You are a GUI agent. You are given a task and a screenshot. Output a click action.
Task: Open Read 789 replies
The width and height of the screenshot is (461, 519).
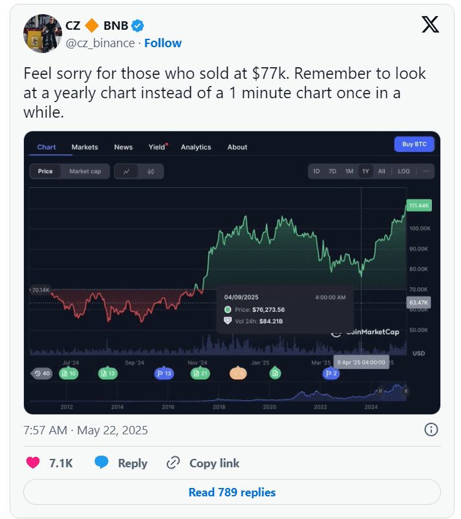pyautogui.click(x=232, y=492)
